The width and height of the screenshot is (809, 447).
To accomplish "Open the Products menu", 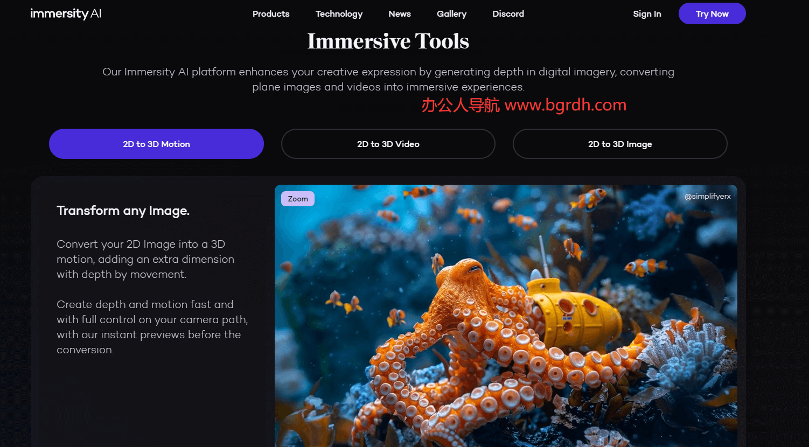I will [271, 14].
